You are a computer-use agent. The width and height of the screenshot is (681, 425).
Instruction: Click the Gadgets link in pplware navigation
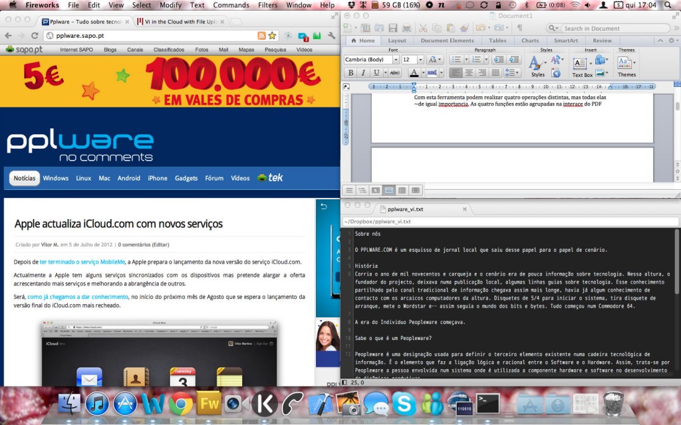186,178
